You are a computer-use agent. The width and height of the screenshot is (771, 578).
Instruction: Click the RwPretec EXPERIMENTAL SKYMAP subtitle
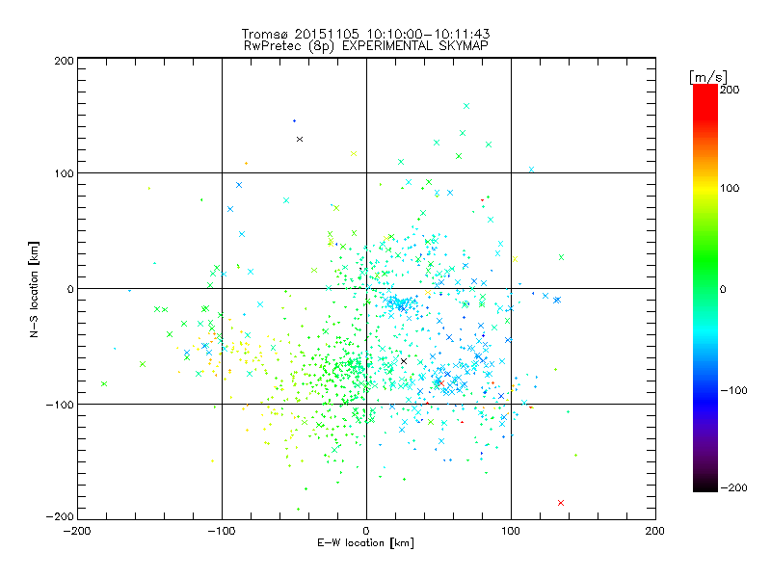pos(366,46)
